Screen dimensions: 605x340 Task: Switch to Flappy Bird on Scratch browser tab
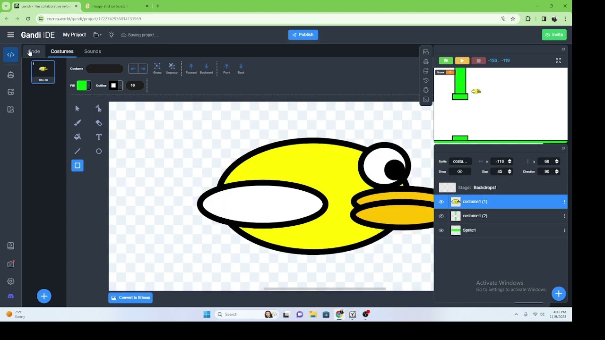point(117,6)
